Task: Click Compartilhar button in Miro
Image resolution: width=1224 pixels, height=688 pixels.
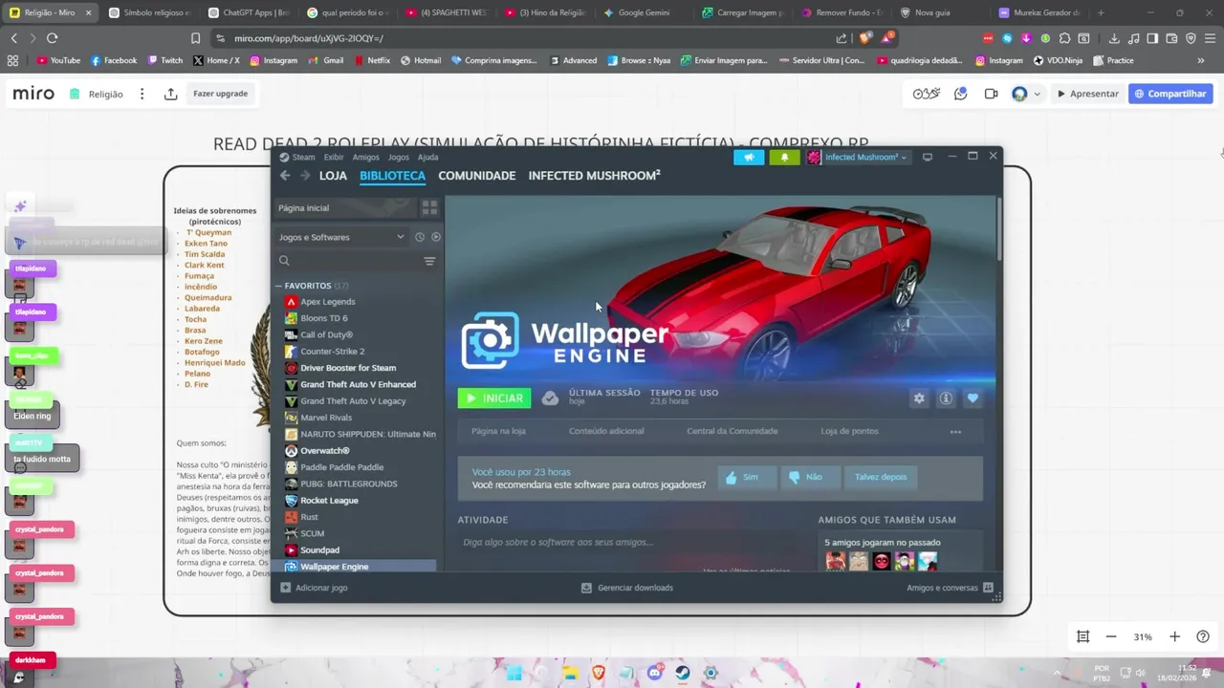Action: click(1170, 94)
